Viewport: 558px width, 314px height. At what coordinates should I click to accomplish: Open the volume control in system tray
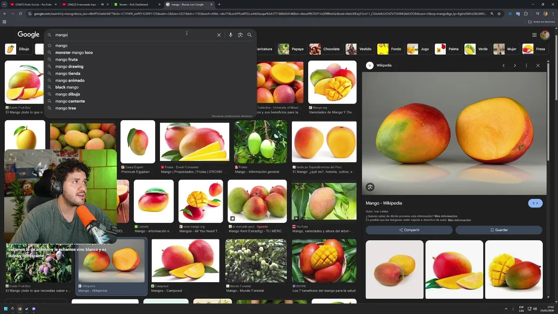point(535,309)
